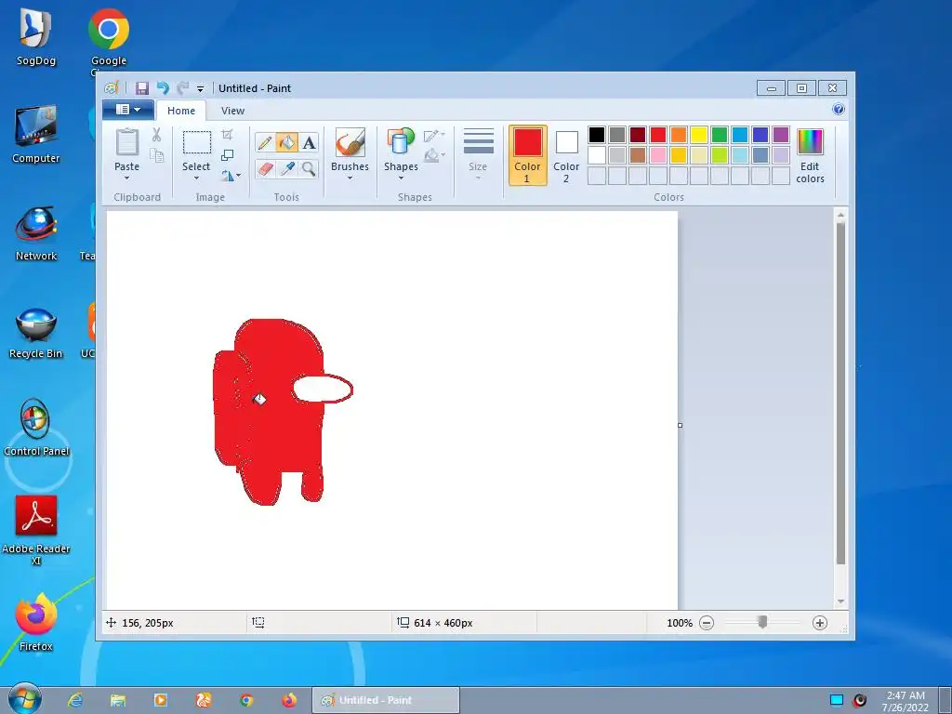
Task: Click the Save icon in quick access toolbar
Action: (x=141, y=88)
